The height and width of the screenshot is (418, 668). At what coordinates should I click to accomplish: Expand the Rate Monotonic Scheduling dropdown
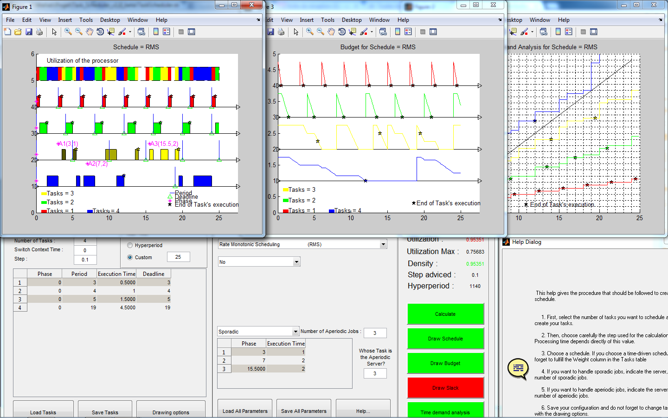point(383,244)
